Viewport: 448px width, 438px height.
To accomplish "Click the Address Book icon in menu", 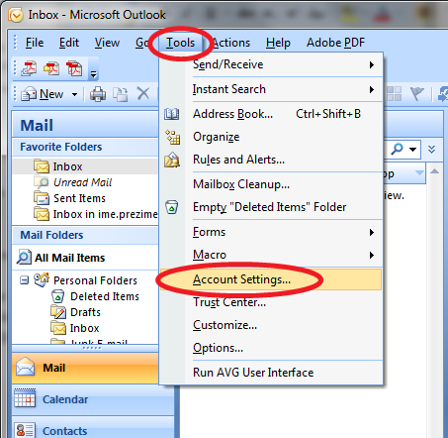I will [172, 114].
